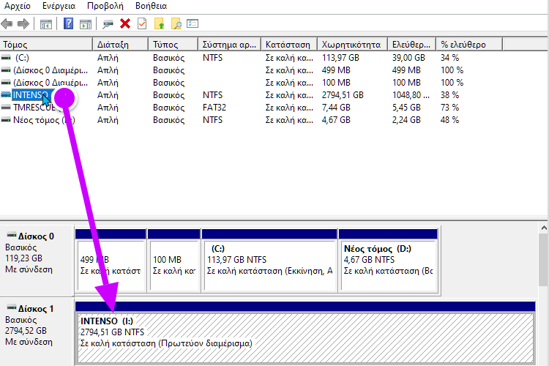Viewport: 549px width, 366px height.
Task: Click the Back arrow in the toolbar
Action: click(8, 23)
